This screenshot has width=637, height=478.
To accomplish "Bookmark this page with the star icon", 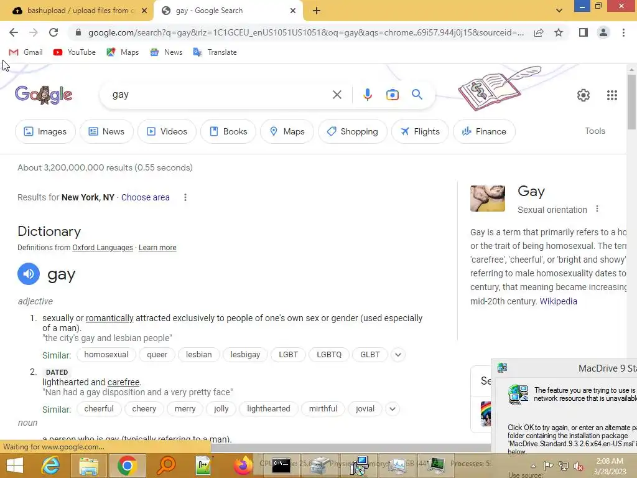I will (559, 32).
